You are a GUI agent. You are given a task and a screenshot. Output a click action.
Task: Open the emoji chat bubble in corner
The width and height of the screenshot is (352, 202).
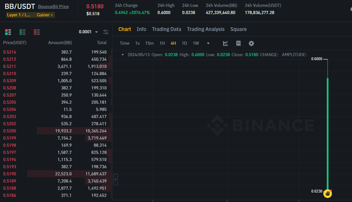(328, 194)
